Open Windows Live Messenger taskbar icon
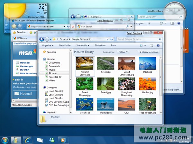 click(x=52, y=140)
